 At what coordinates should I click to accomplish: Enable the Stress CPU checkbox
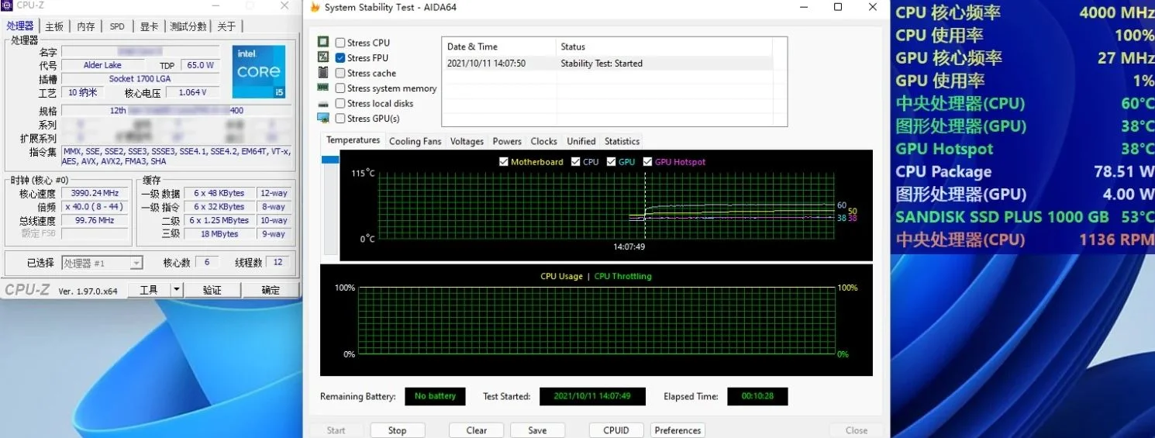(340, 43)
